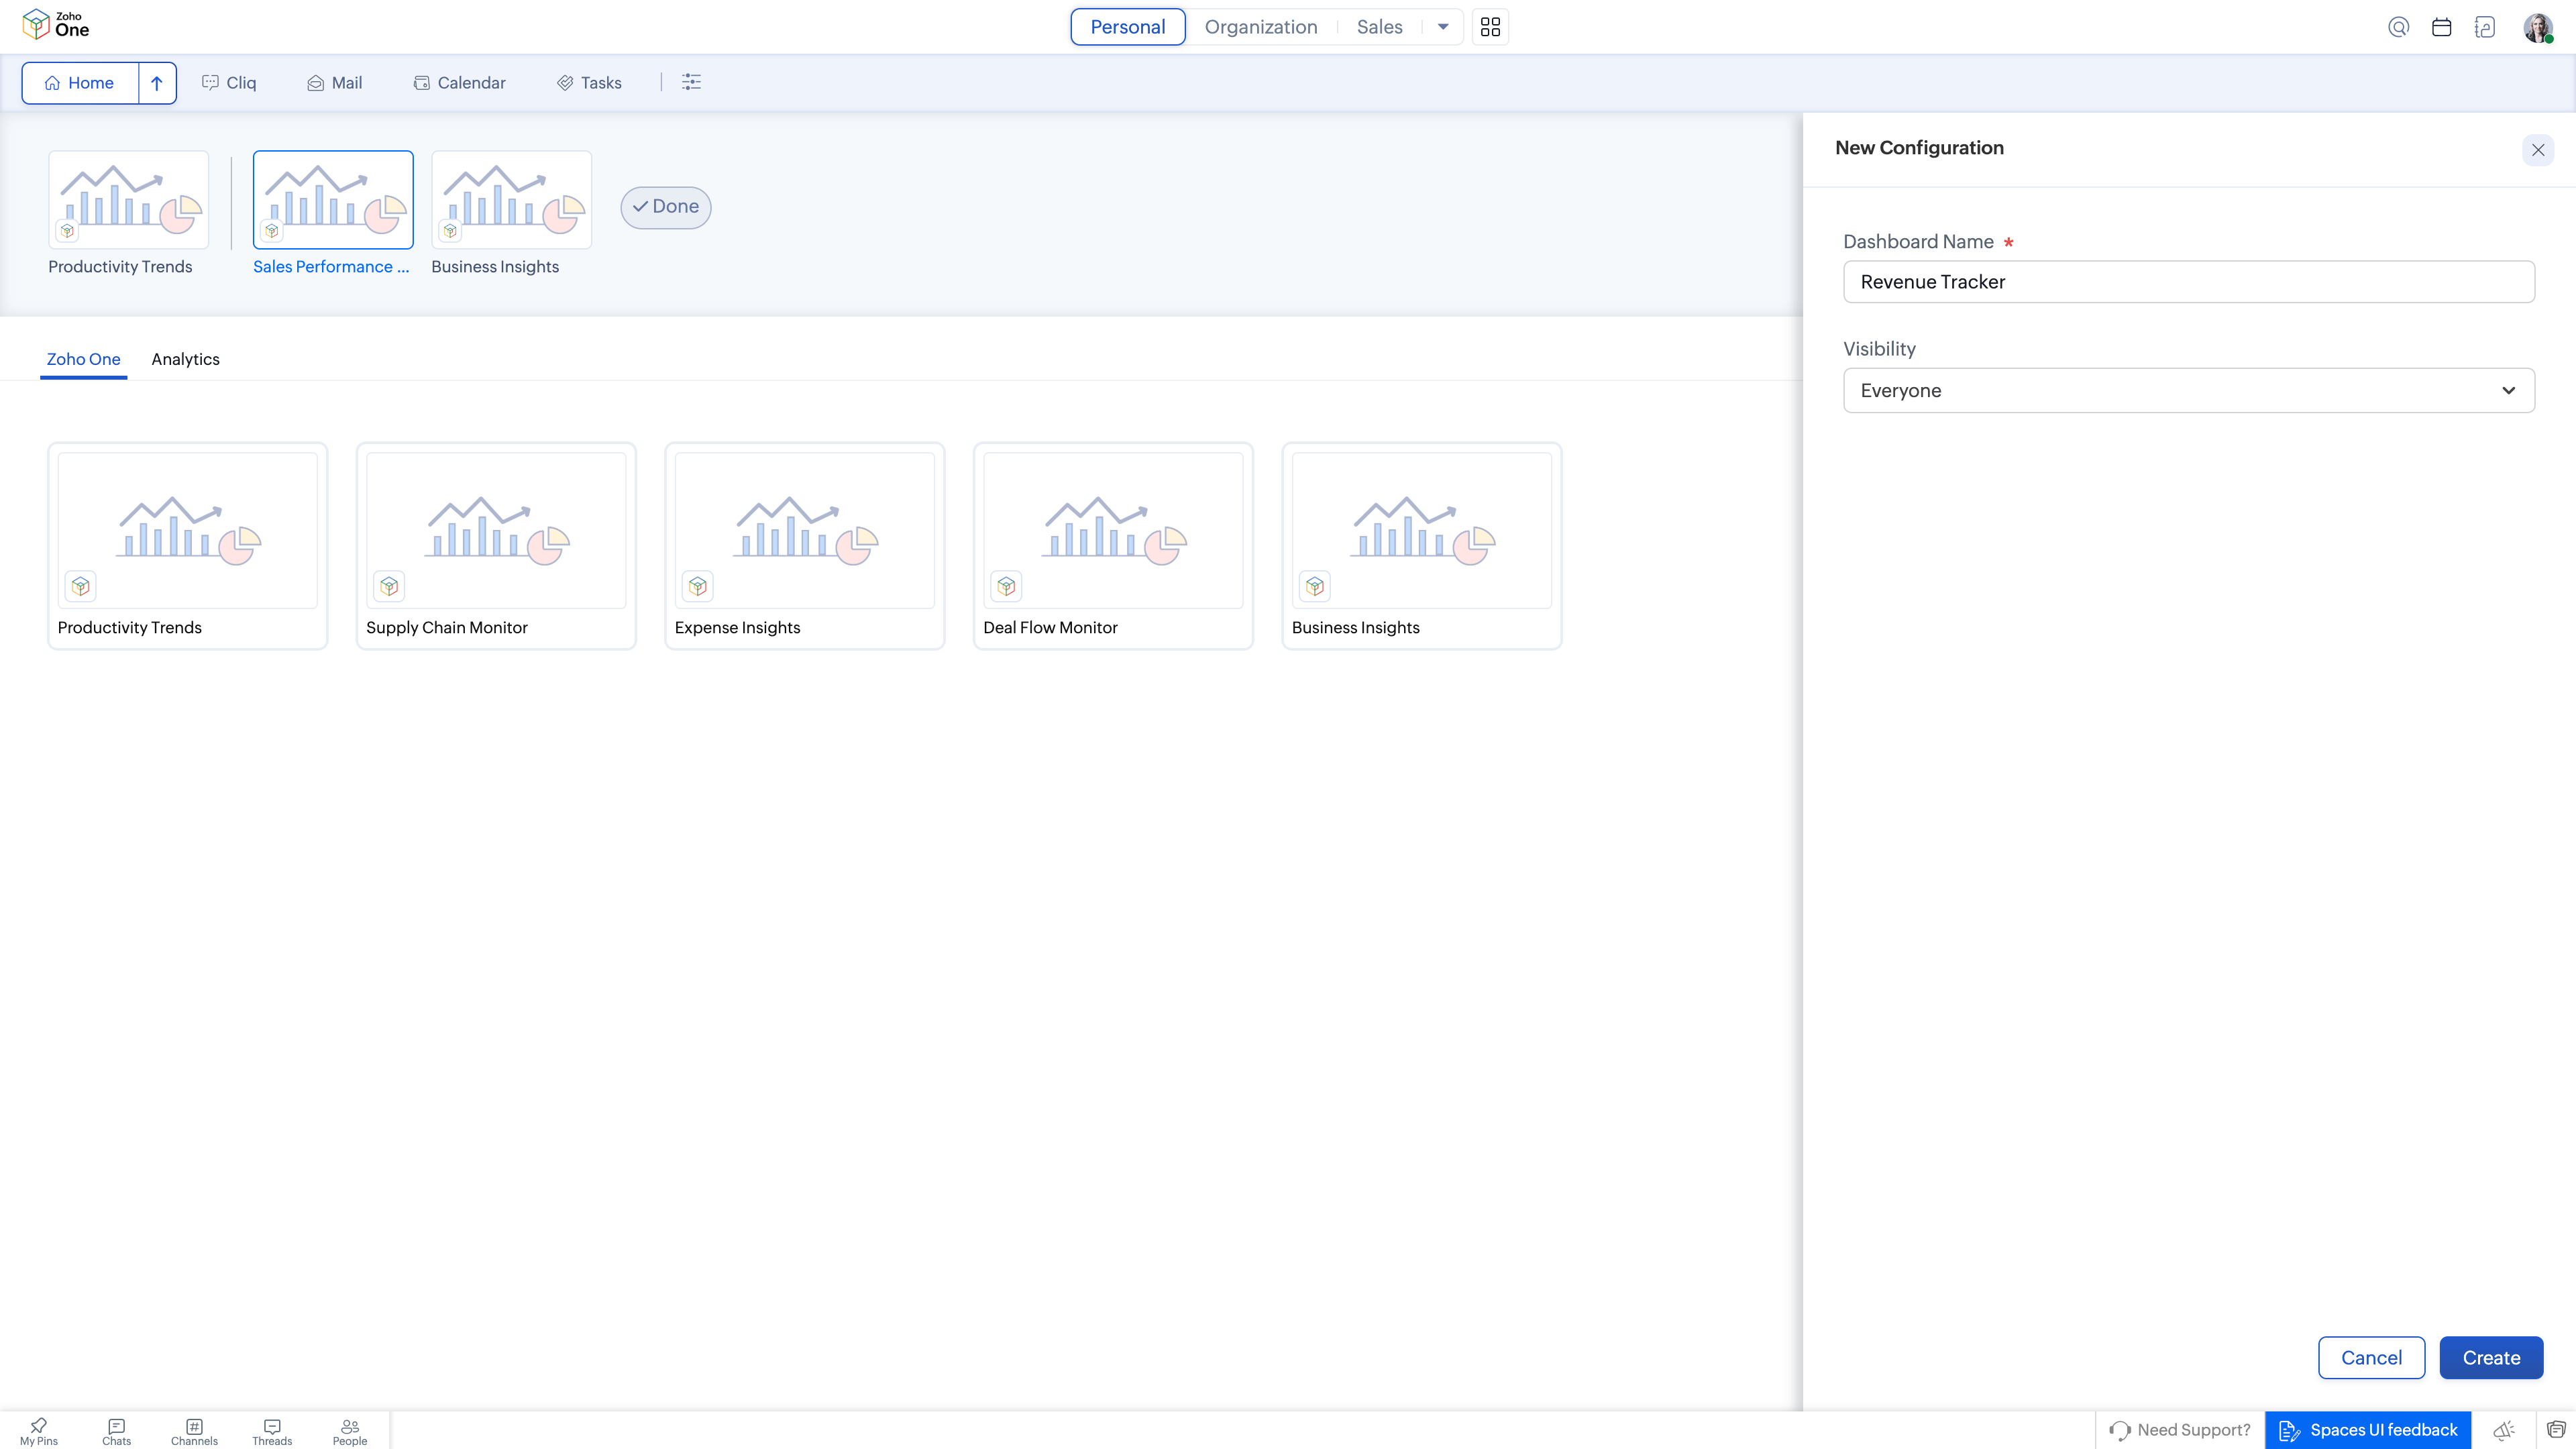Viewport: 2576px width, 1449px height.
Task: Click the filter settings icon beside Tasks
Action: [x=692, y=82]
